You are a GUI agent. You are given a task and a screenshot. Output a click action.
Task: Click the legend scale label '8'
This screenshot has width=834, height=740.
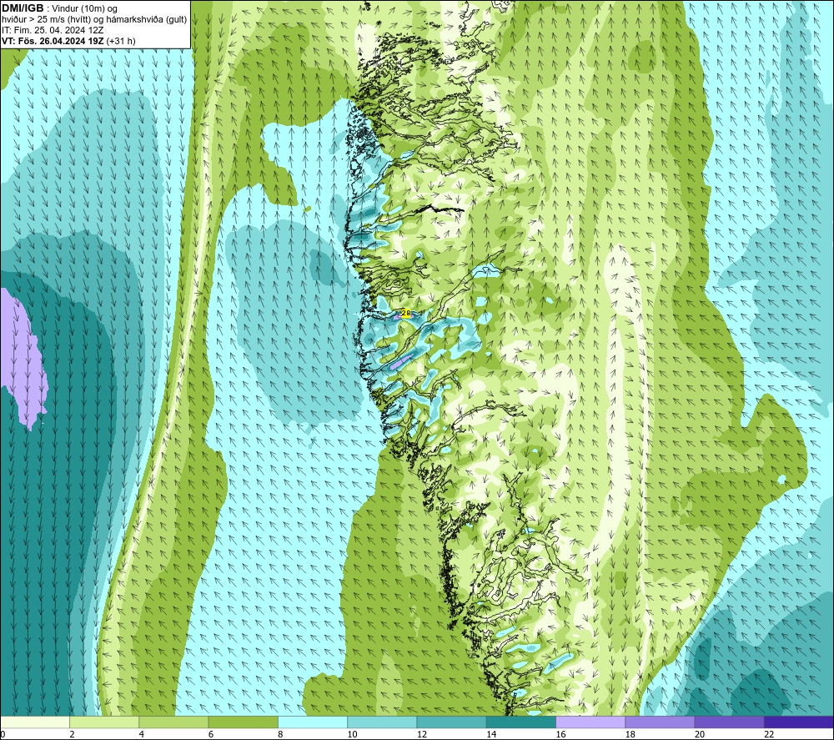click(x=280, y=734)
